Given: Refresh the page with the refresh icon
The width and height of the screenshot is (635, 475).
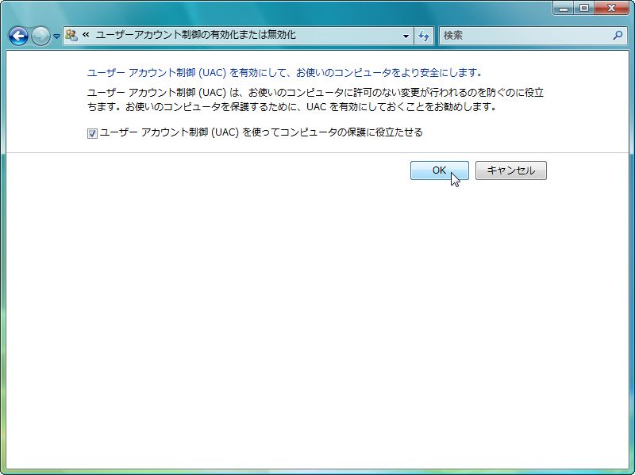Looking at the screenshot, I should pyautogui.click(x=424, y=36).
